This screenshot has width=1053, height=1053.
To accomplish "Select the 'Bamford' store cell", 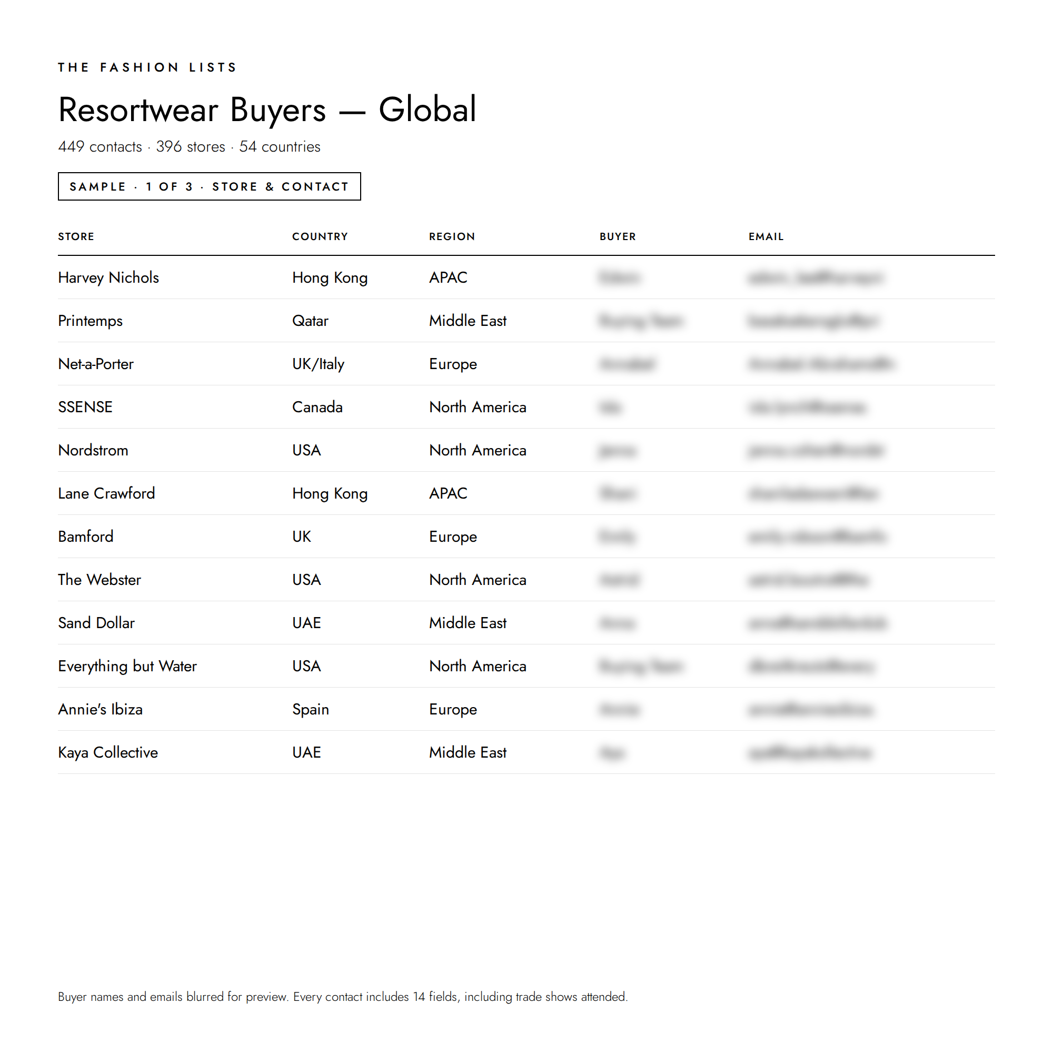I will (x=86, y=536).
